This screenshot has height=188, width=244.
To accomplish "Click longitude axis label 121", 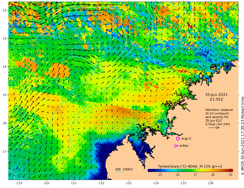I will (74, 183).
